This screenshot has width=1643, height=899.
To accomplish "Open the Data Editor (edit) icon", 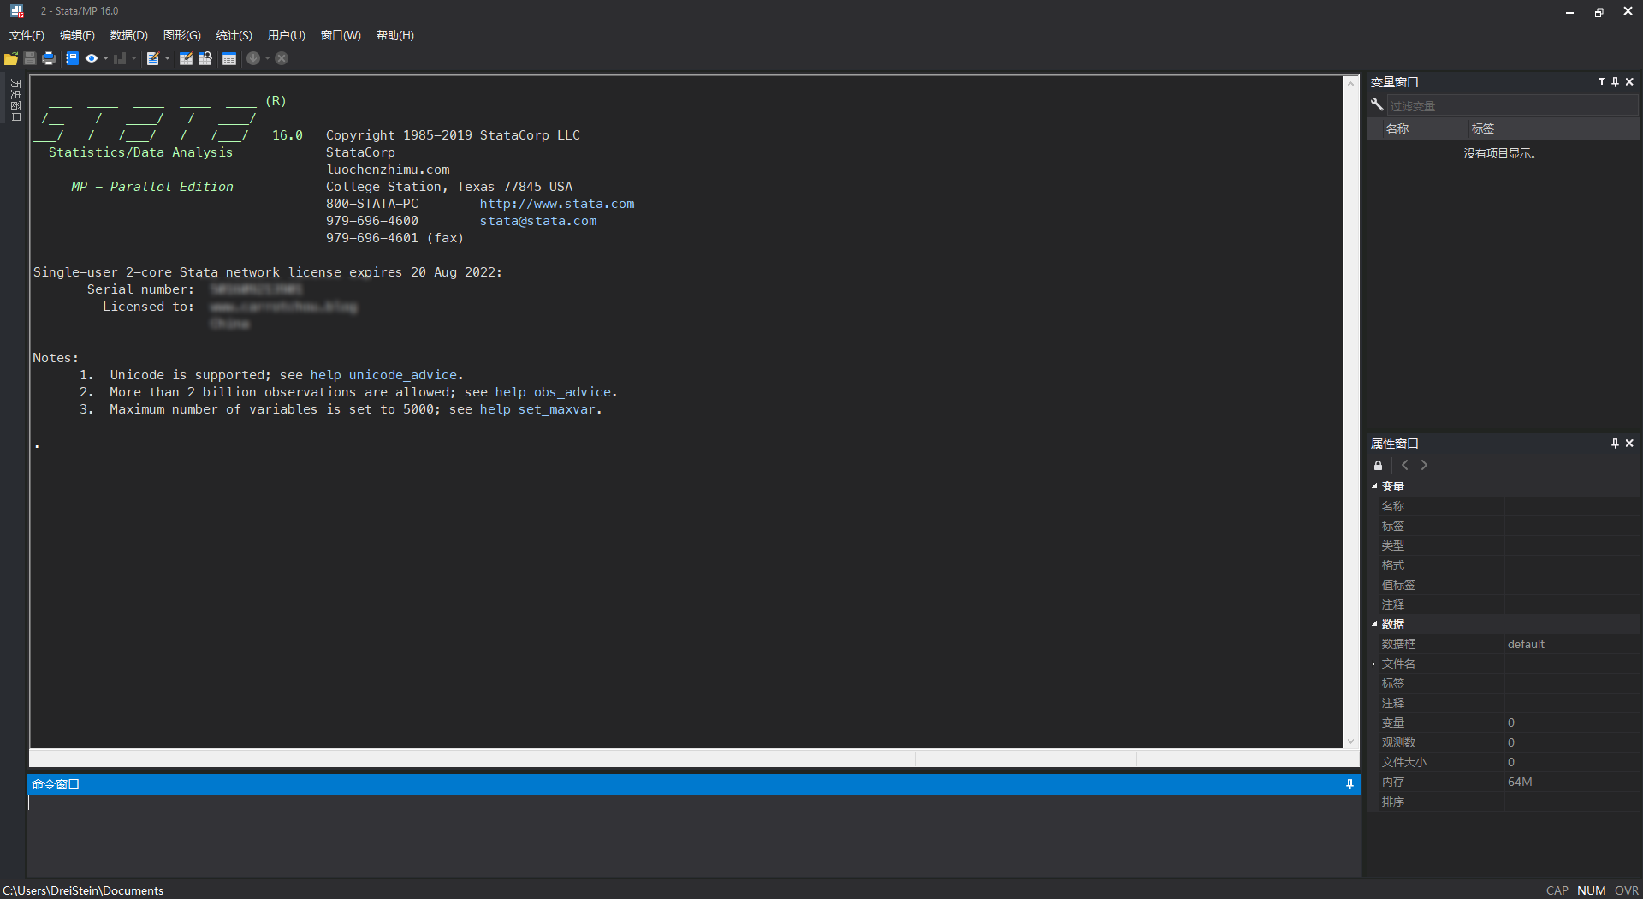I will tap(186, 58).
